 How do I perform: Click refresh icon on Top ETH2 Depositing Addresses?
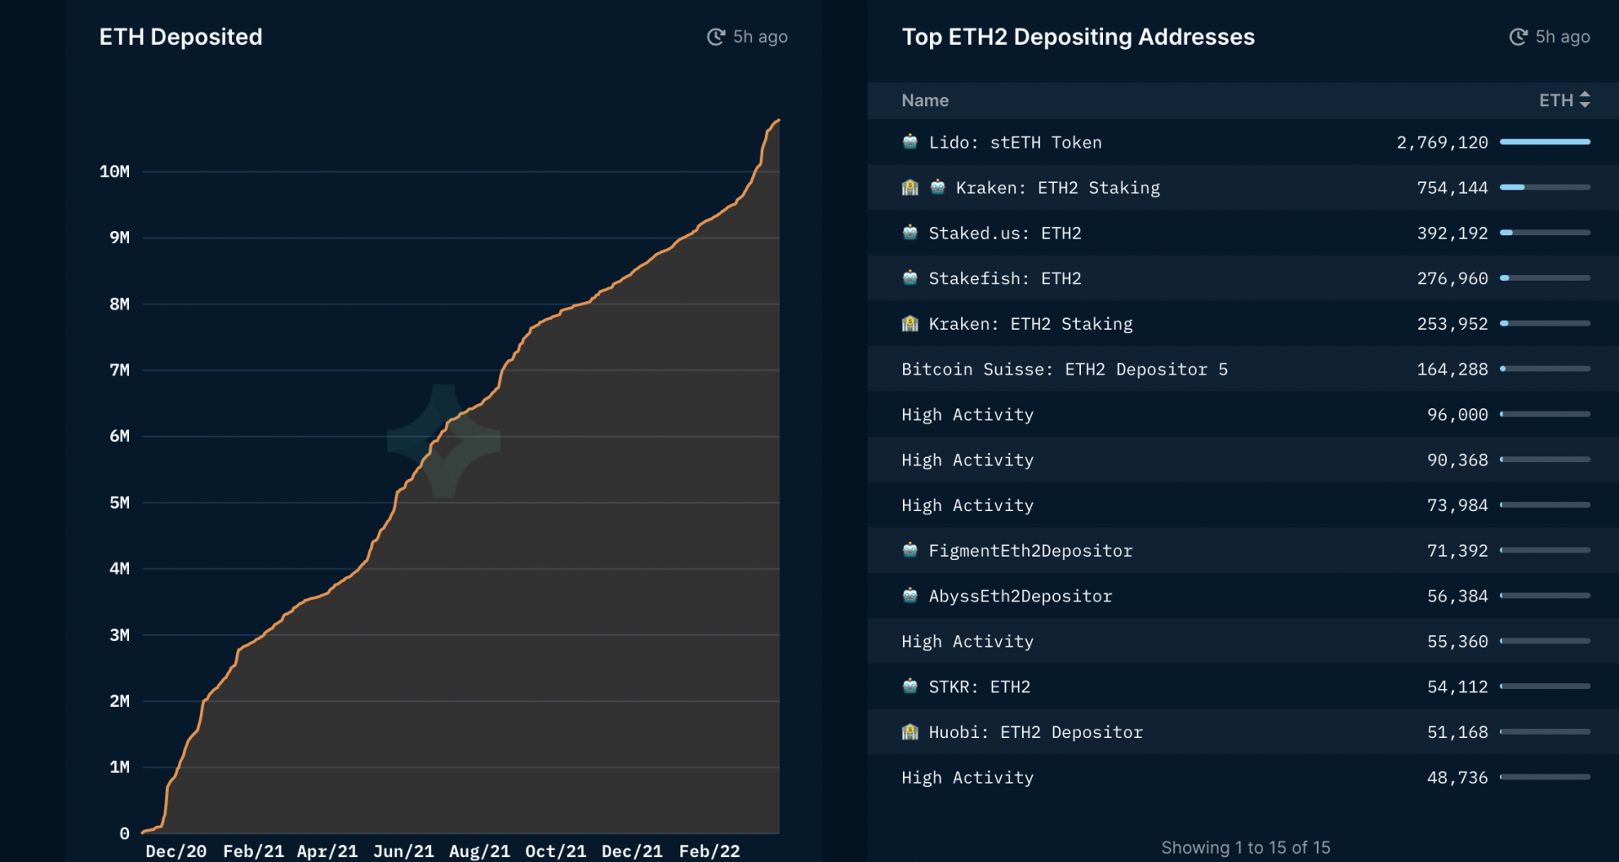point(1518,37)
